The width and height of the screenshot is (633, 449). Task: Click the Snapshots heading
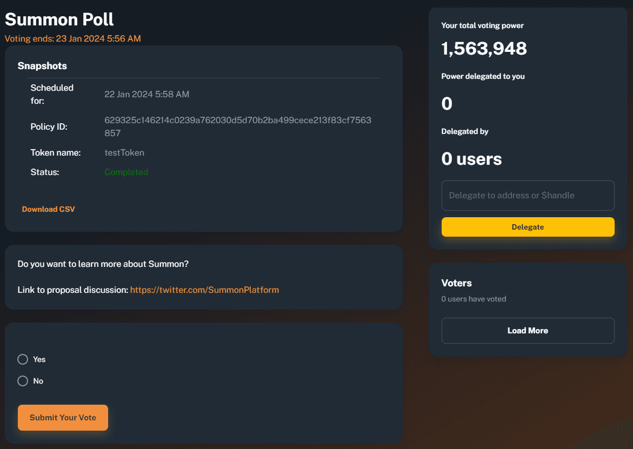[42, 66]
